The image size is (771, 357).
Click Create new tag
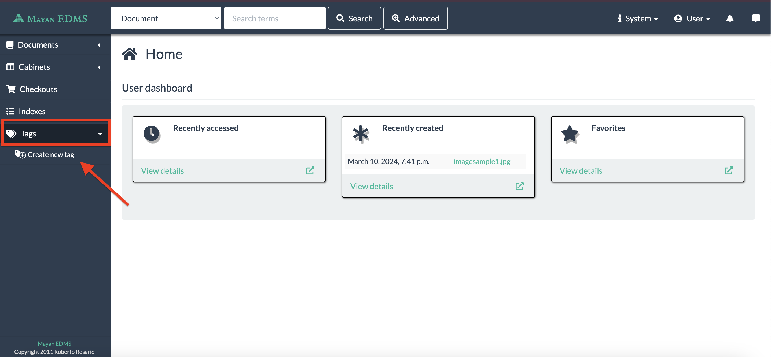(x=44, y=155)
